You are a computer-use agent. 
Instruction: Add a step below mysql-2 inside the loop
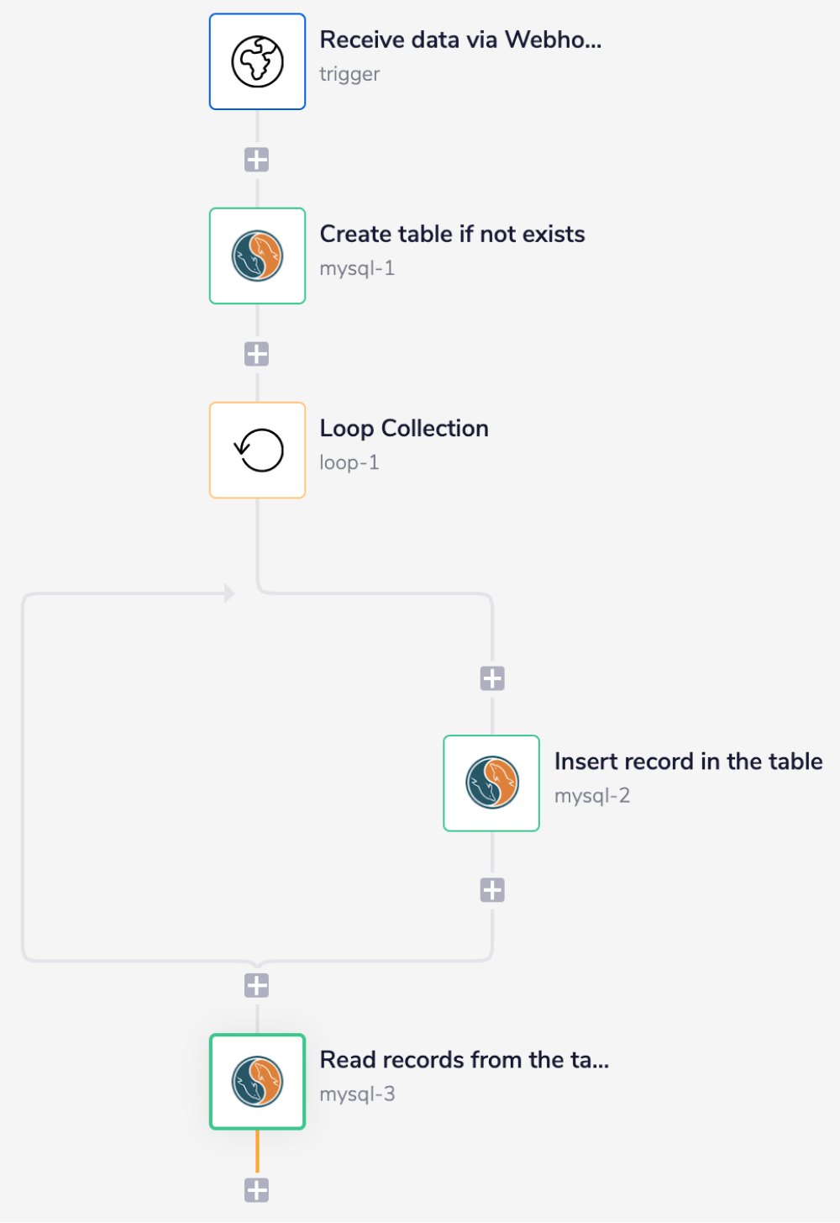[491, 889]
